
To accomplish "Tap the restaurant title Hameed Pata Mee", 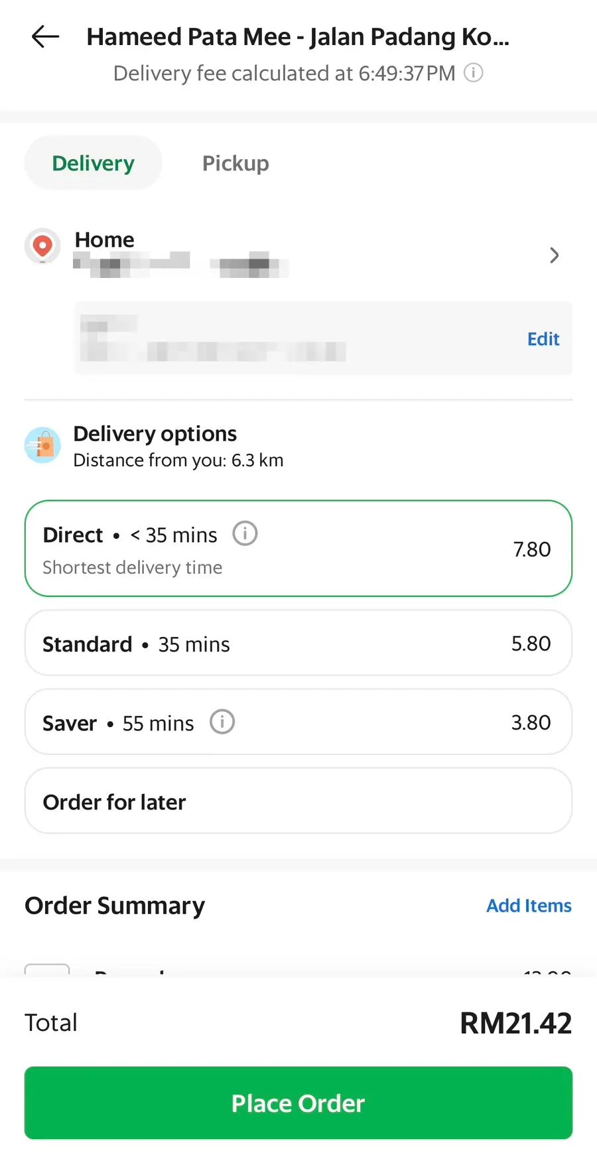I will click(298, 37).
